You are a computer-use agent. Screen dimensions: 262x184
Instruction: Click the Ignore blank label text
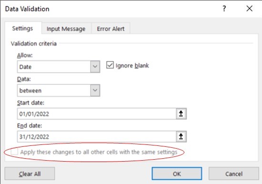click(132, 66)
